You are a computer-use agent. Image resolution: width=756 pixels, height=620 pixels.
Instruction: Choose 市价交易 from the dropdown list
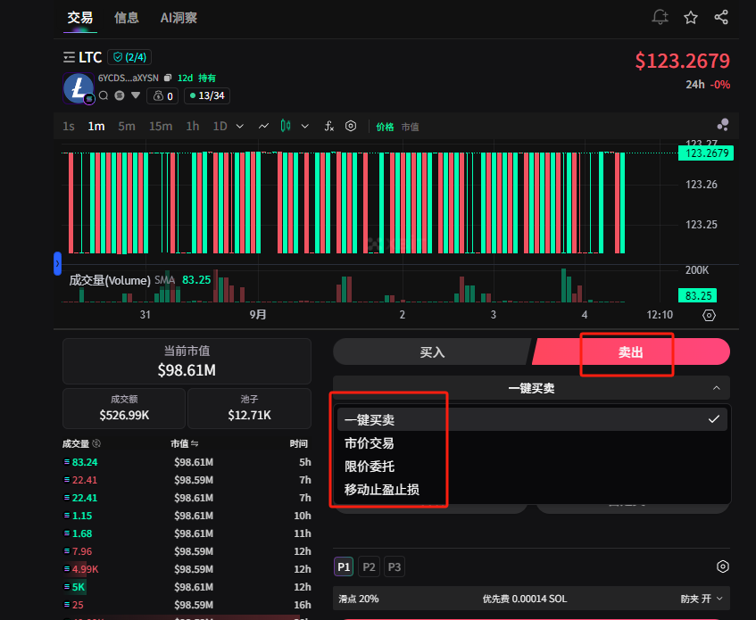point(532,442)
